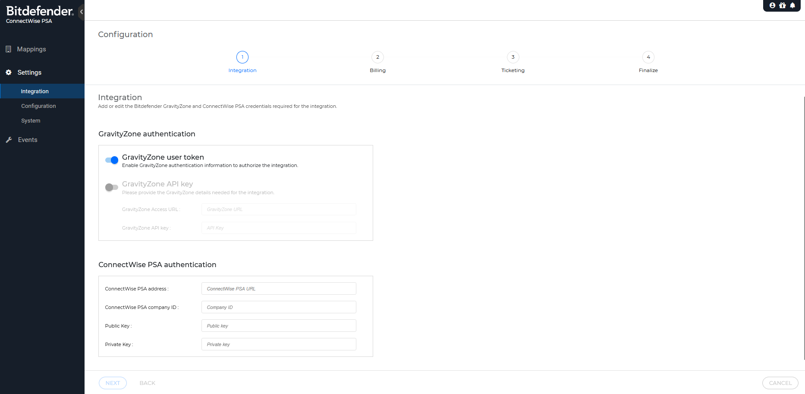This screenshot has height=394, width=805.
Task: Go to step 3 circle Ticketing
Action: point(513,57)
